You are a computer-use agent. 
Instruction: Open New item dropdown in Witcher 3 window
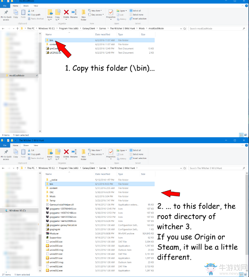pyautogui.click(x=95, y=150)
